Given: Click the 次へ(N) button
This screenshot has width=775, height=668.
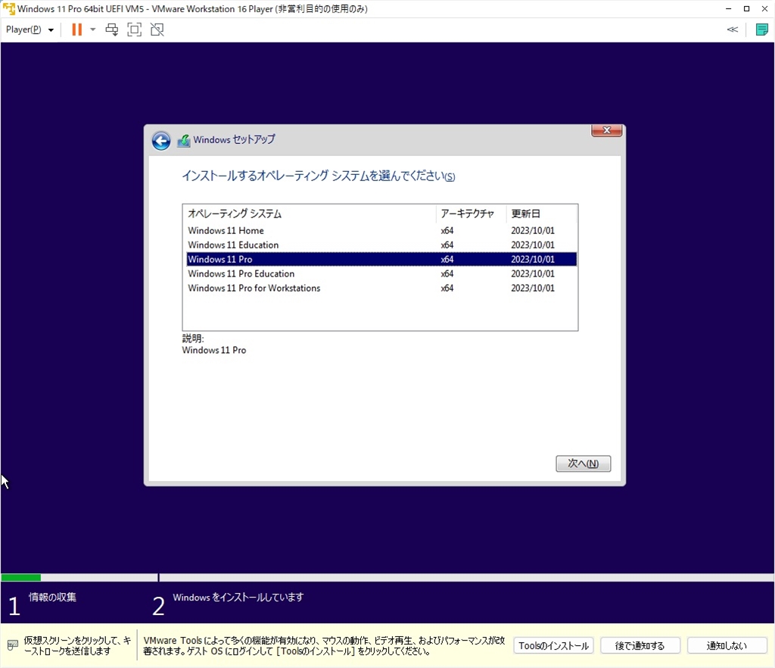Looking at the screenshot, I should click(584, 464).
